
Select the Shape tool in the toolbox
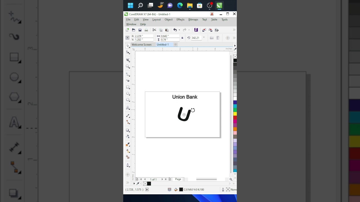point(128,52)
